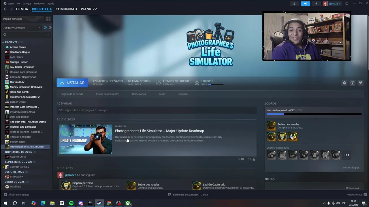Click the library page vertical scrollbar
369x207 pixels.
(x=368, y=43)
